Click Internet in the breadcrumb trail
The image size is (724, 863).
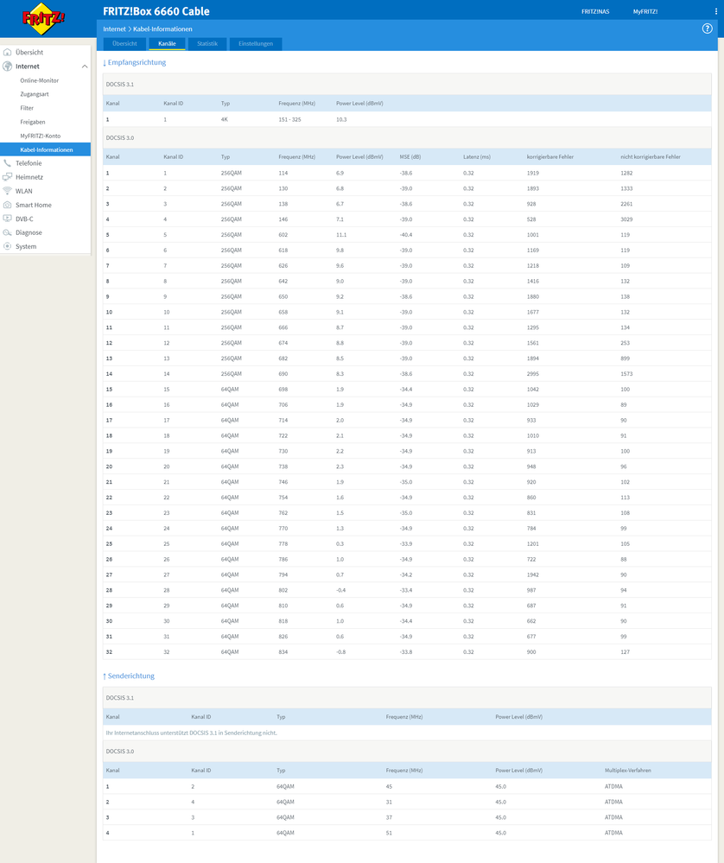coord(113,29)
